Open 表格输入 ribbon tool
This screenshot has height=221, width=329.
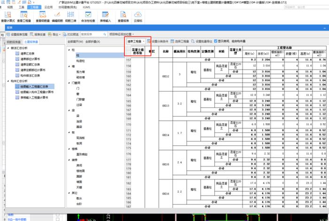pos(105,17)
